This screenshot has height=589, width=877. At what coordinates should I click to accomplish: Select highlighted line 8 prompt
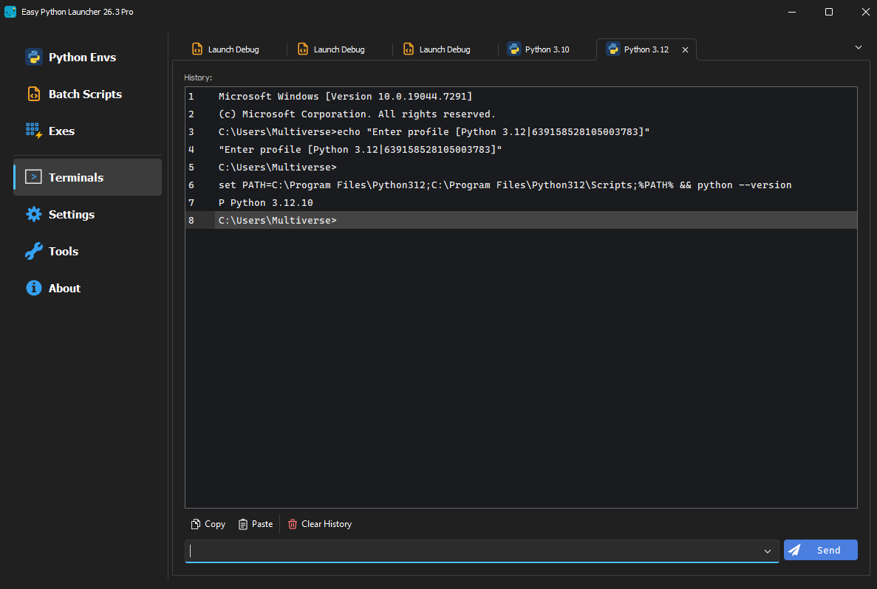point(521,220)
